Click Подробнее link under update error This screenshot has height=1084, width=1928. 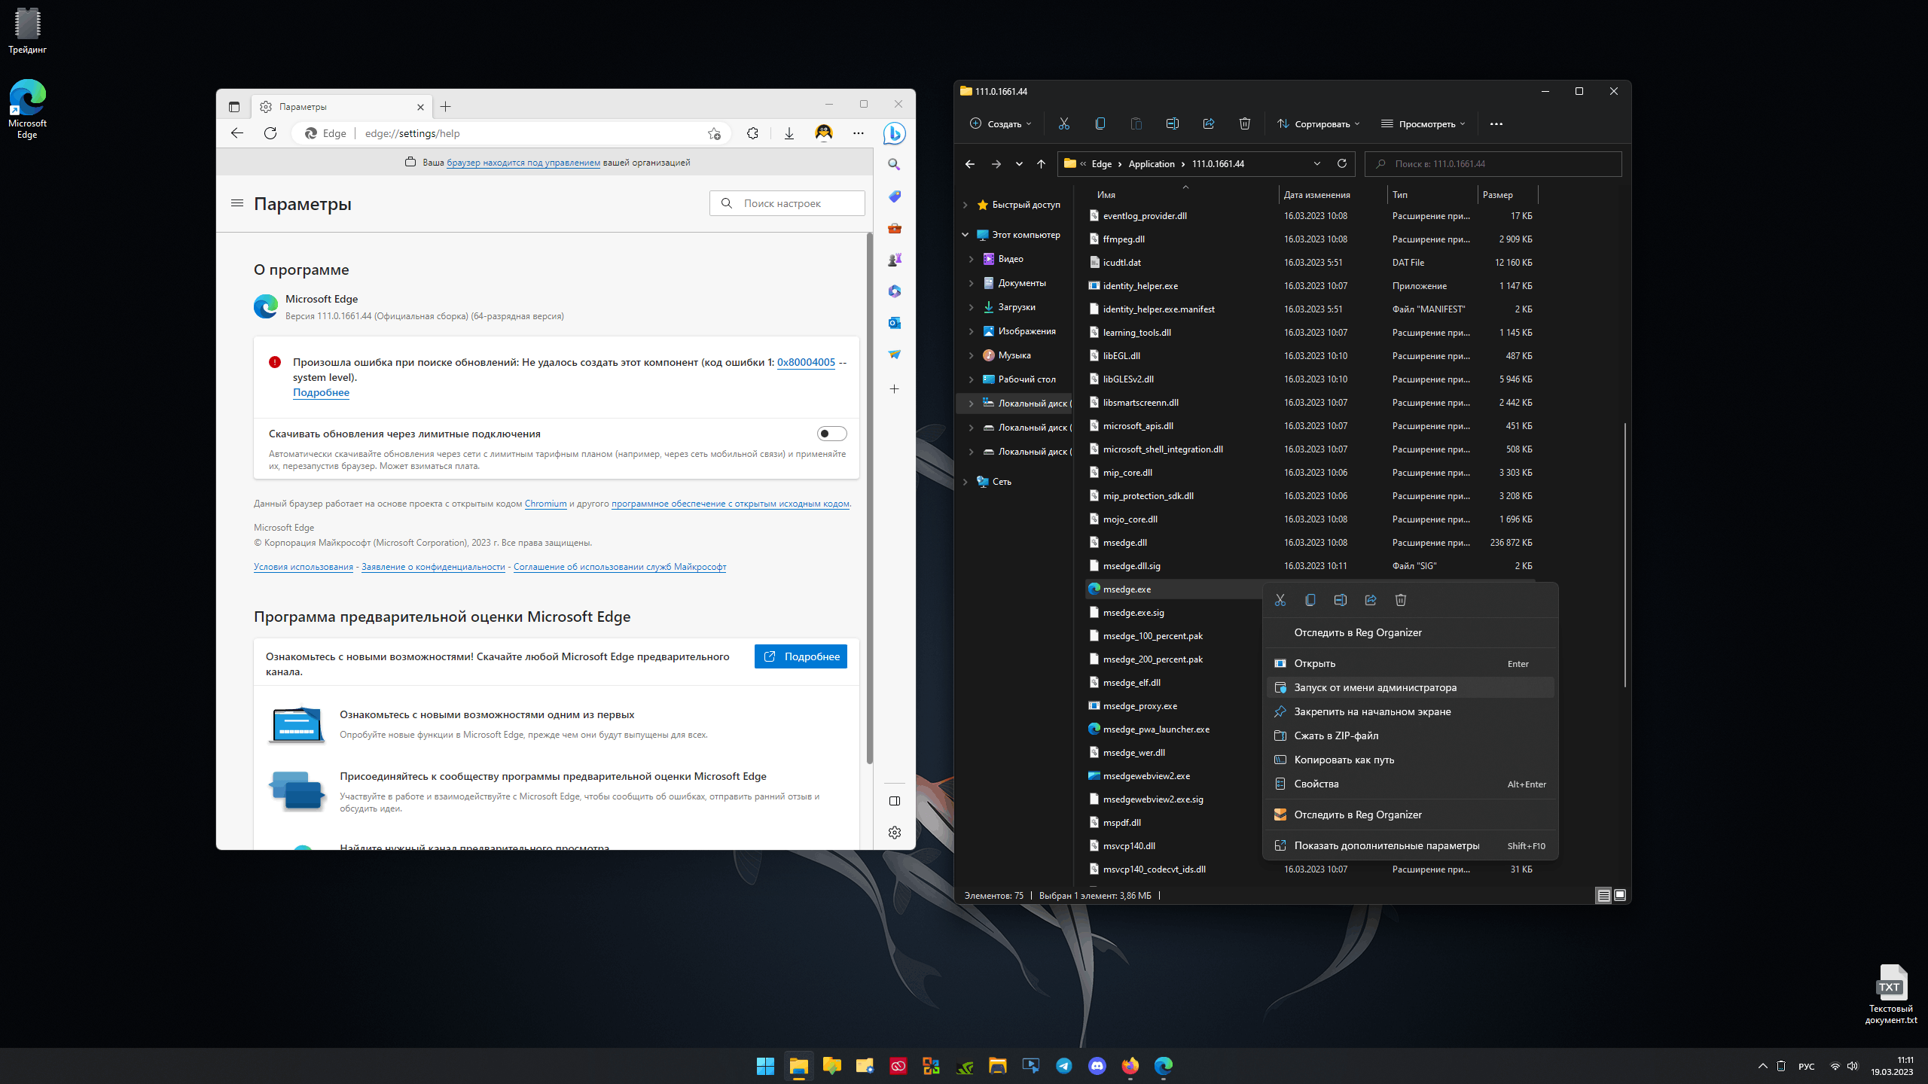(x=321, y=392)
